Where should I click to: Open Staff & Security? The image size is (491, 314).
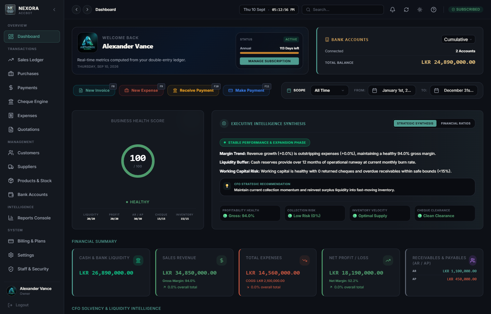click(32, 269)
